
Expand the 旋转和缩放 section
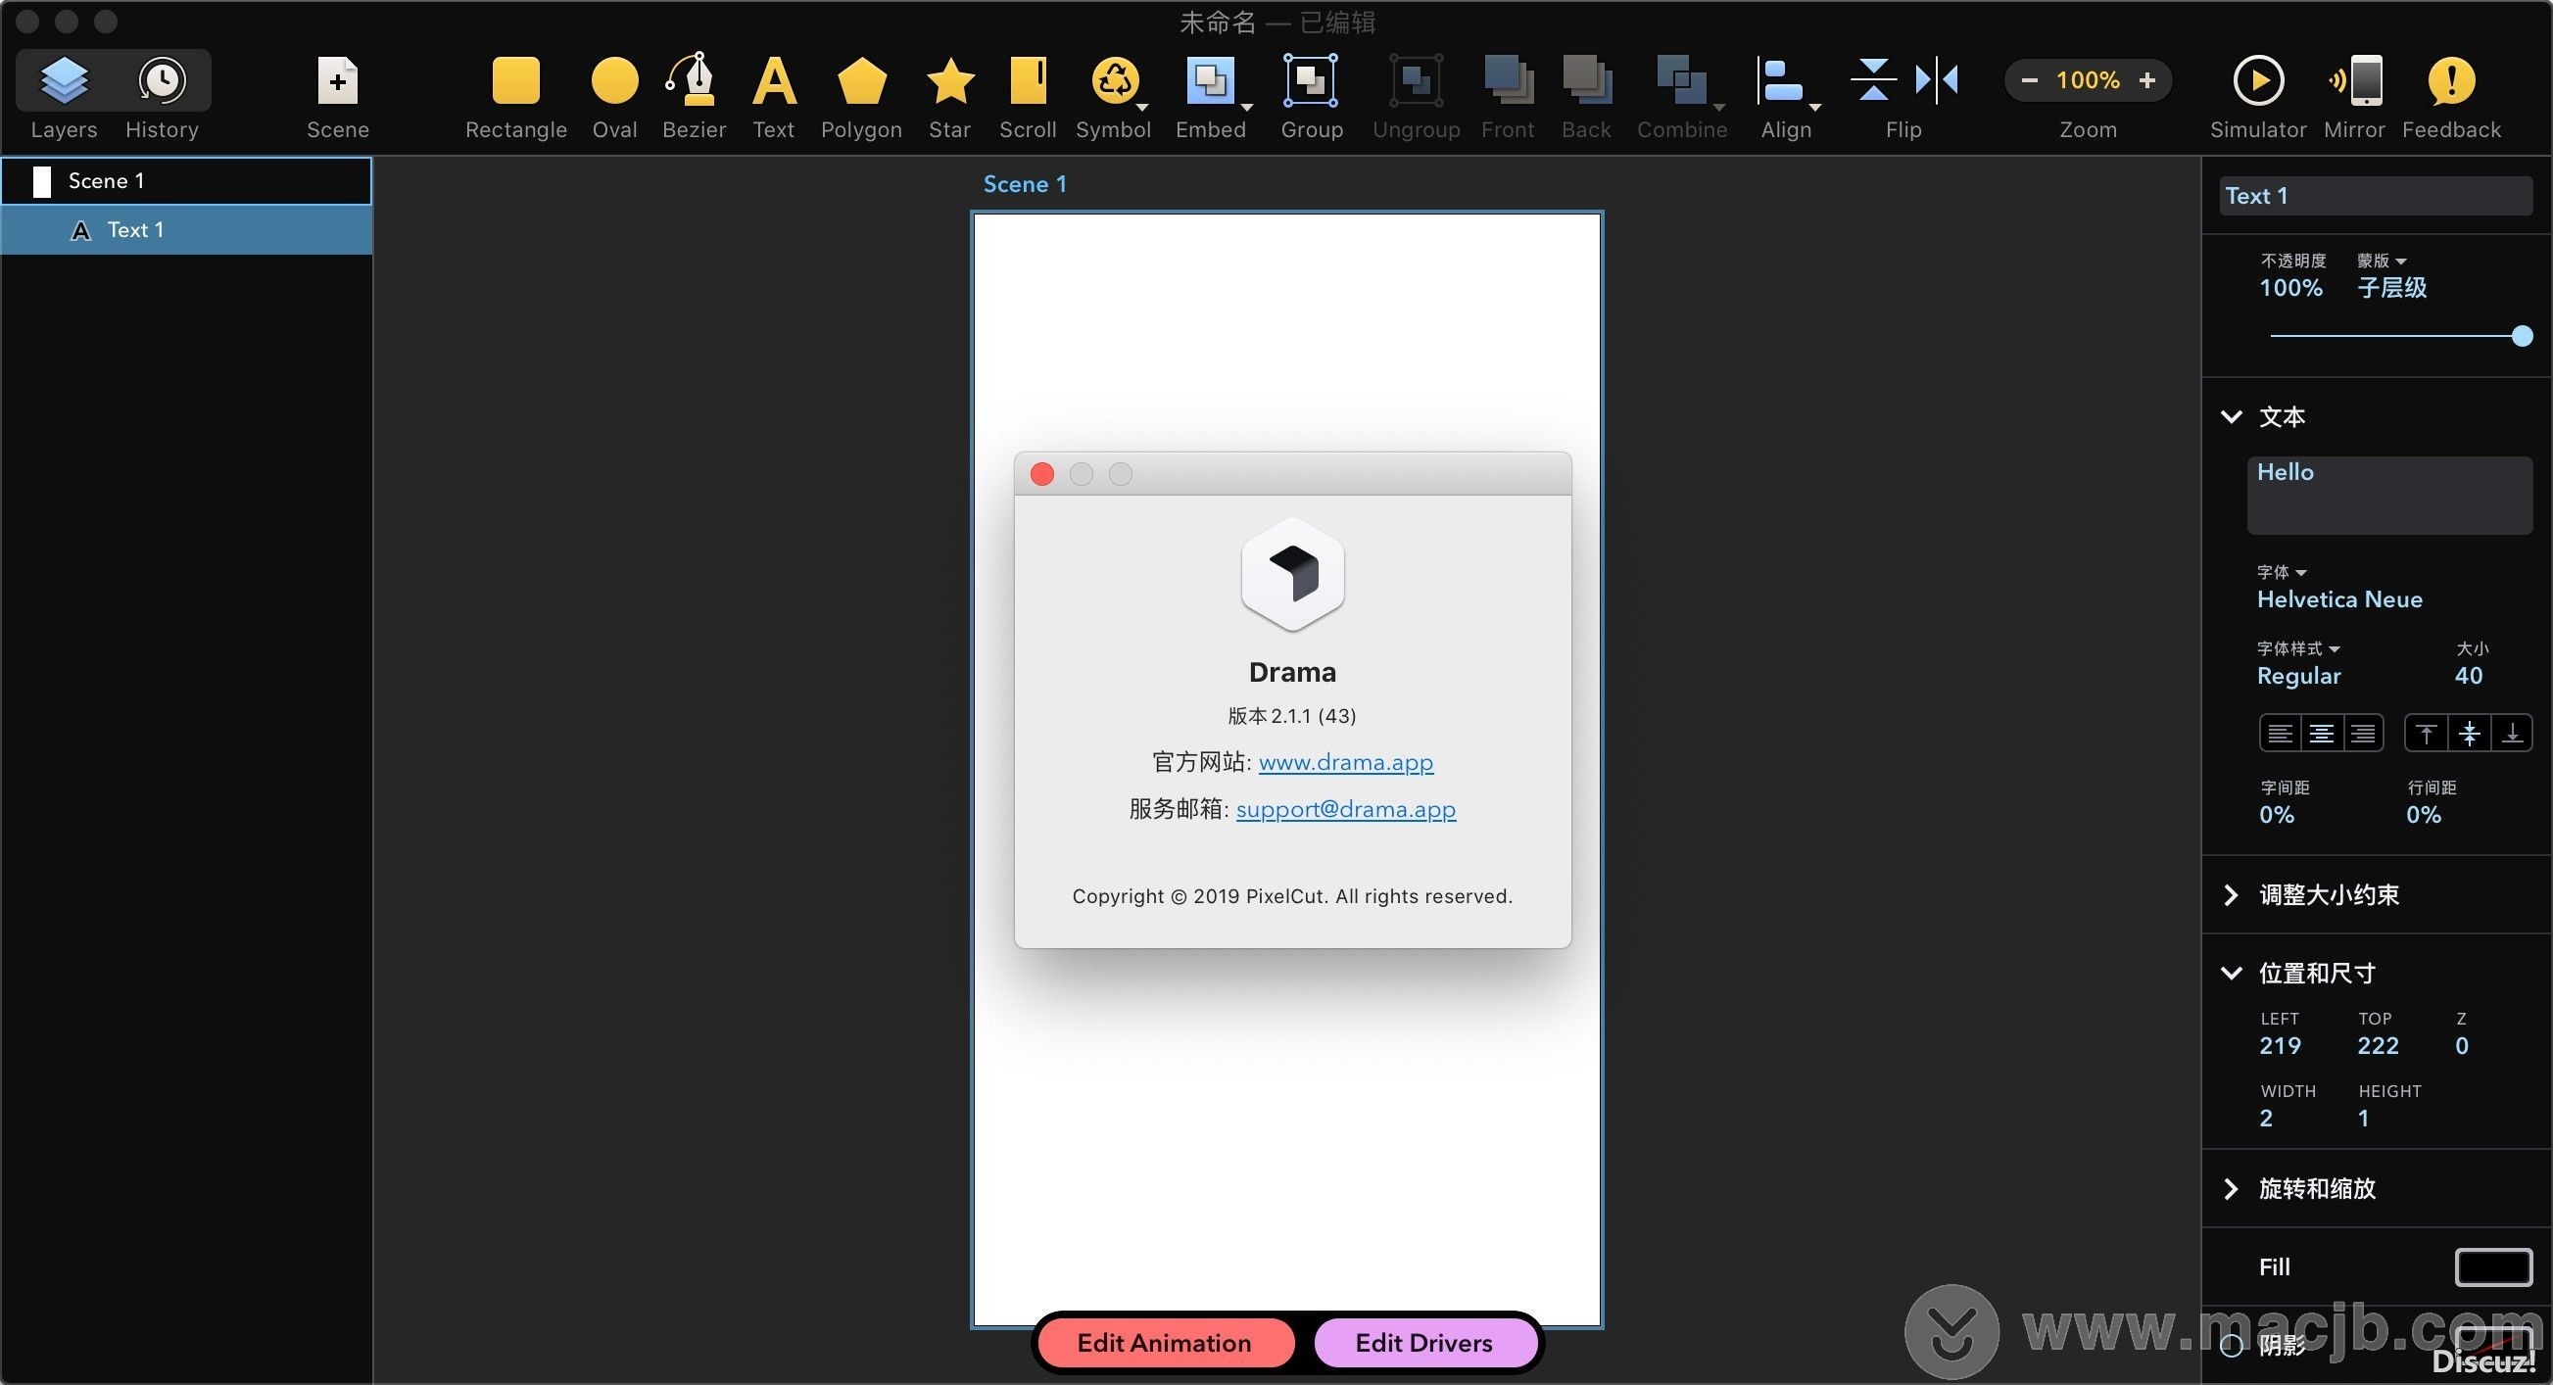(x=2231, y=1188)
